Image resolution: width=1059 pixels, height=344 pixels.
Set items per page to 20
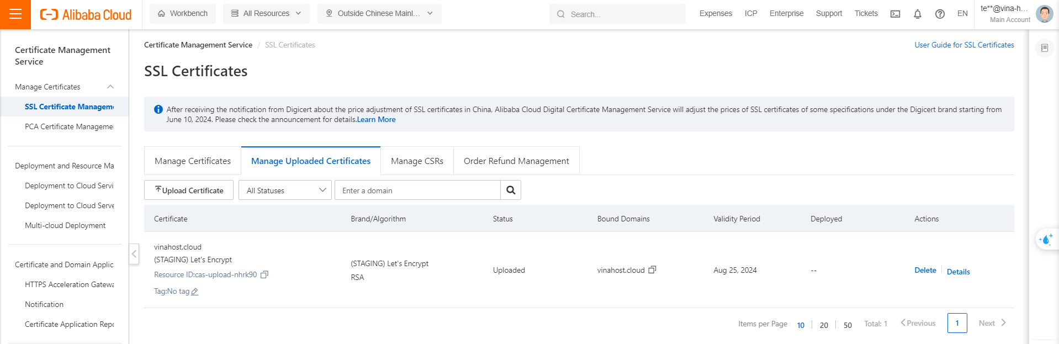click(x=823, y=325)
